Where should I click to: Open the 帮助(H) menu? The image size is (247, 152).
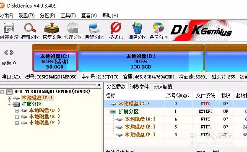[110, 16]
